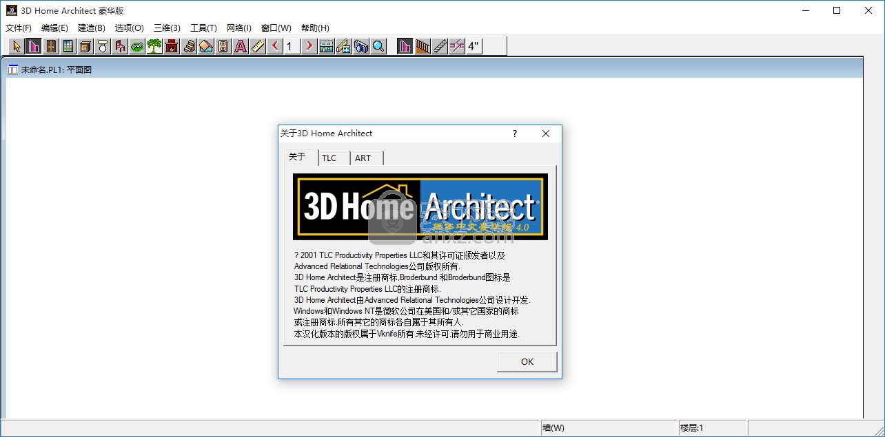This screenshot has height=437, width=885.
Task: Confirm the About dialog with OK
Action: point(527,362)
